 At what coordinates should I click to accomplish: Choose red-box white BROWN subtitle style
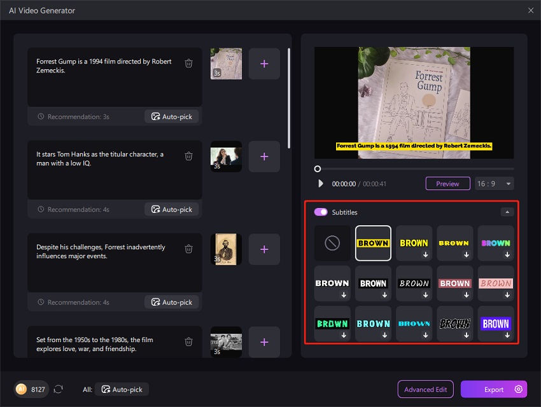(454, 283)
